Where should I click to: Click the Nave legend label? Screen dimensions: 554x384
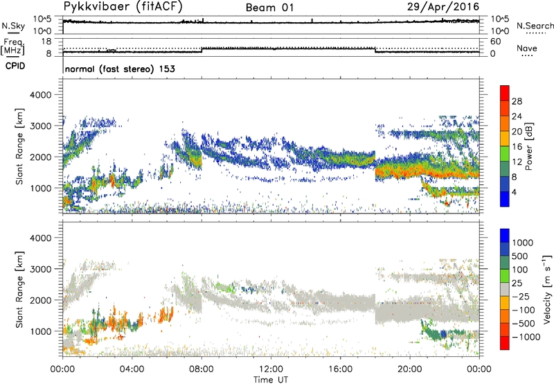click(x=527, y=49)
